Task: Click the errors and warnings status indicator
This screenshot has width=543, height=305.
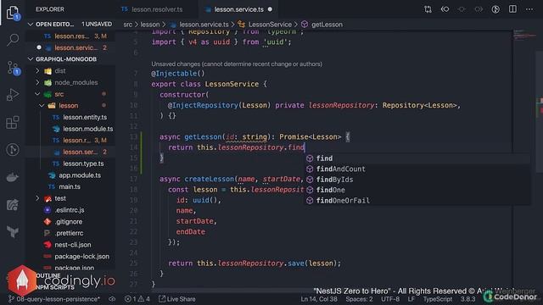Action: coord(137,299)
